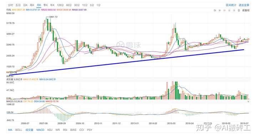Switch to the 分时 tab
The image size is (257, 138).
click(x=11, y=5)
